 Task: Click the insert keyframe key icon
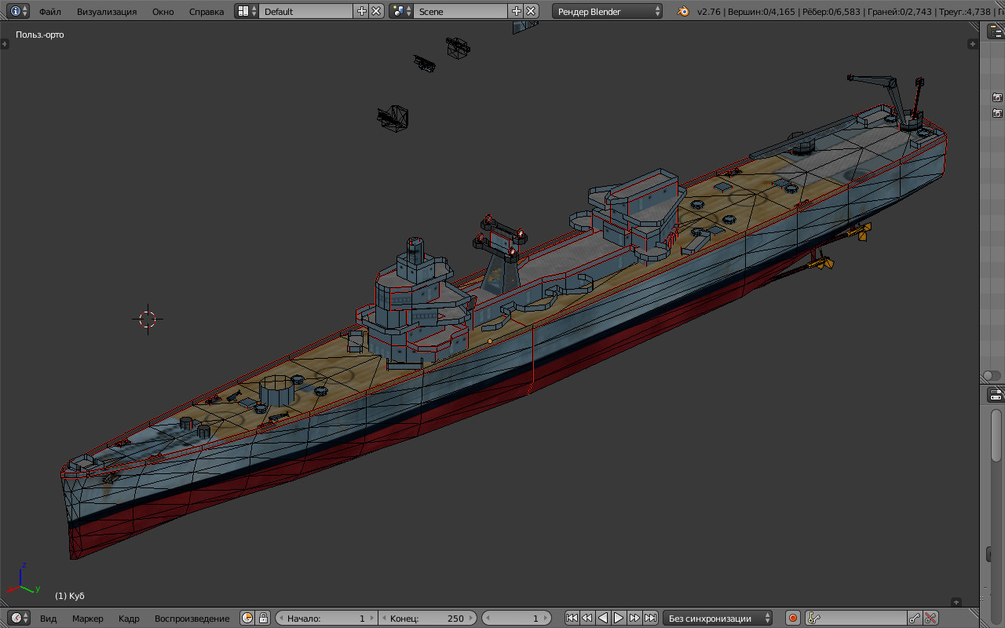point(915,618)
